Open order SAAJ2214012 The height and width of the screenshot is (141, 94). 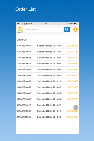click(47, 105)
